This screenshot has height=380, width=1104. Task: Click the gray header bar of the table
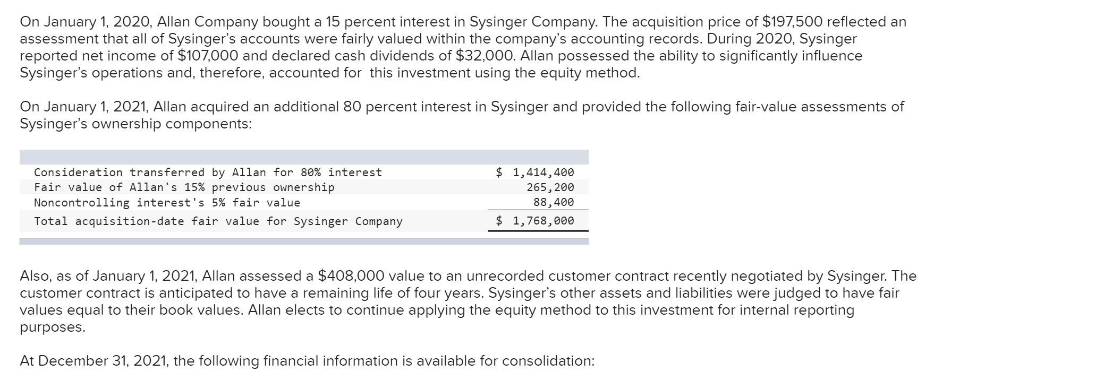point(304,157)
